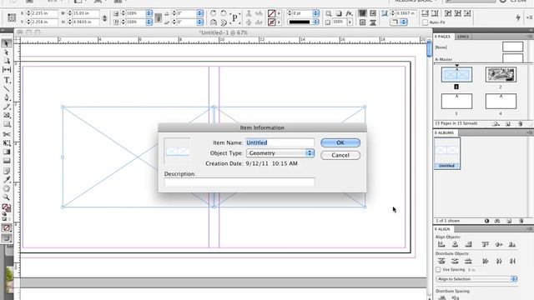Click the stroke color swatch in Control bar
Image resolution: width=534 pixels, height=300 pixels.
271,22
